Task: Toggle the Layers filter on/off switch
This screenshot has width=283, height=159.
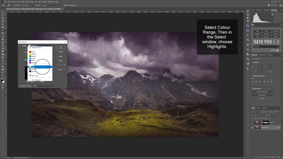Action: (x=277, y=112)
